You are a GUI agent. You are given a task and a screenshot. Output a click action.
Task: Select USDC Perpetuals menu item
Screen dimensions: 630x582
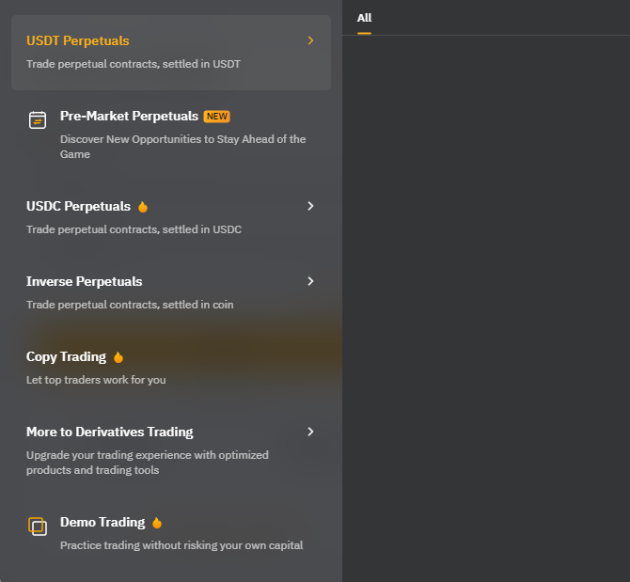[78, 207]
